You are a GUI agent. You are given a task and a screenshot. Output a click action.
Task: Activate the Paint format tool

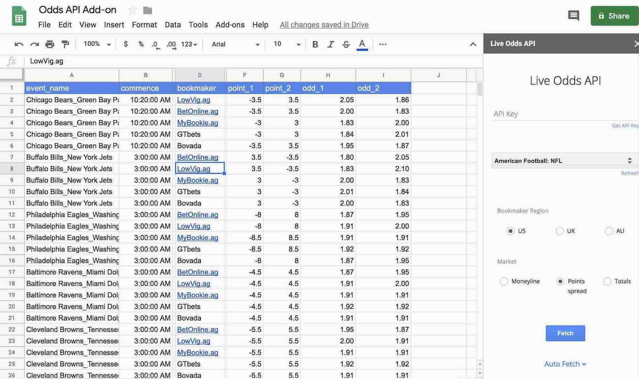pyautogui.click(x=65, y=44)
